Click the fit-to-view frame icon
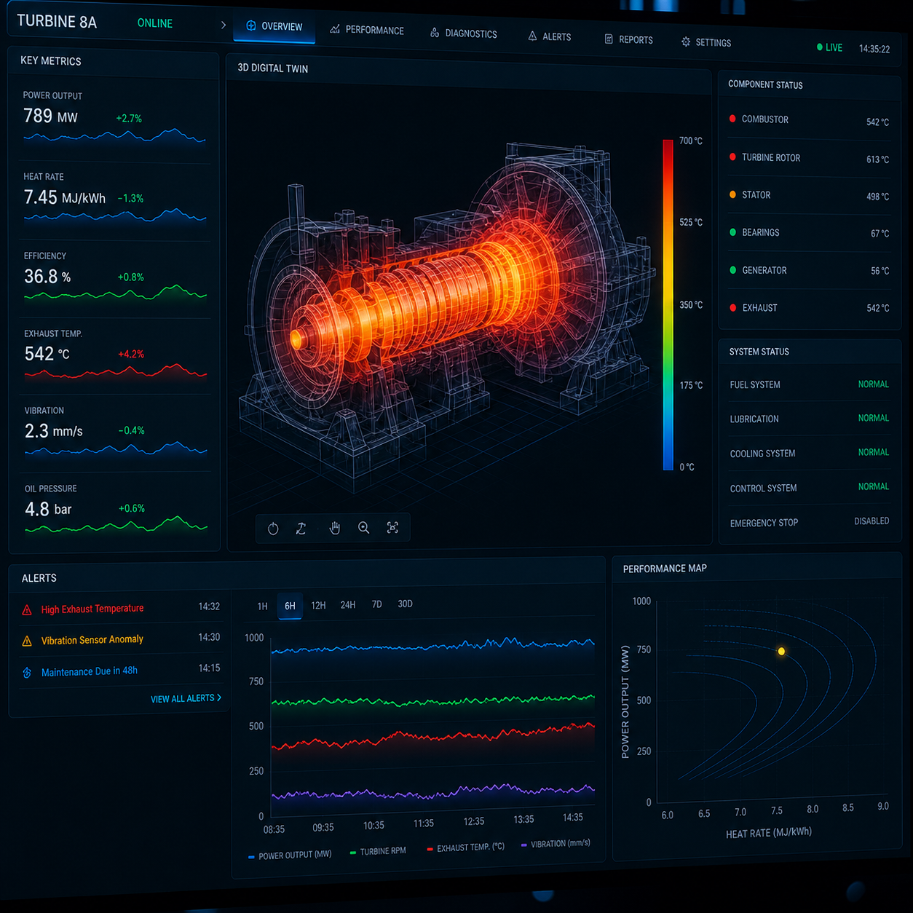 click(x=392, y=527)
